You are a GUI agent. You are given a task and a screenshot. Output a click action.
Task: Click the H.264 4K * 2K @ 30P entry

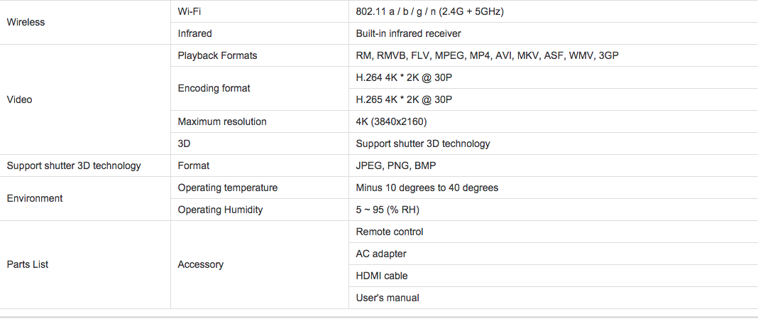tap(404, 77)
